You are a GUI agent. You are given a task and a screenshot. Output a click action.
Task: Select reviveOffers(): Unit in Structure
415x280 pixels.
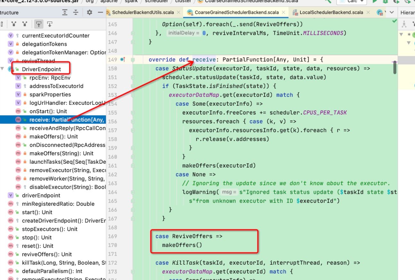(47, 254)
